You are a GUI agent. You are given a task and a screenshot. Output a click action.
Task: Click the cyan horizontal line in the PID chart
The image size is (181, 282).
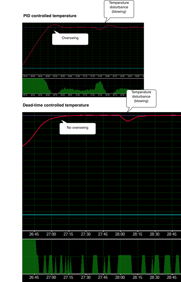pyautogui.click(x=83, y=68)
